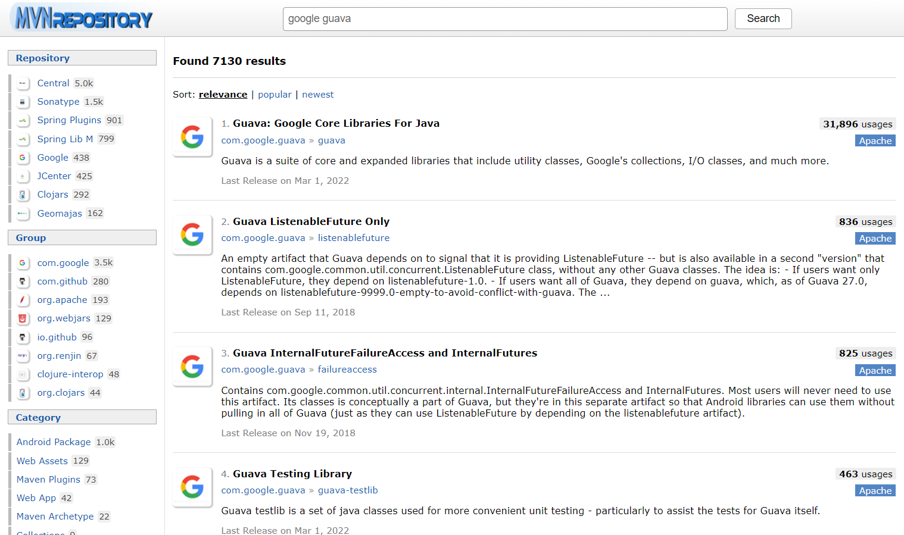The width and height of the screenshot is (904, 535).
Task: Click the Search button
Action: click(763, 18)
